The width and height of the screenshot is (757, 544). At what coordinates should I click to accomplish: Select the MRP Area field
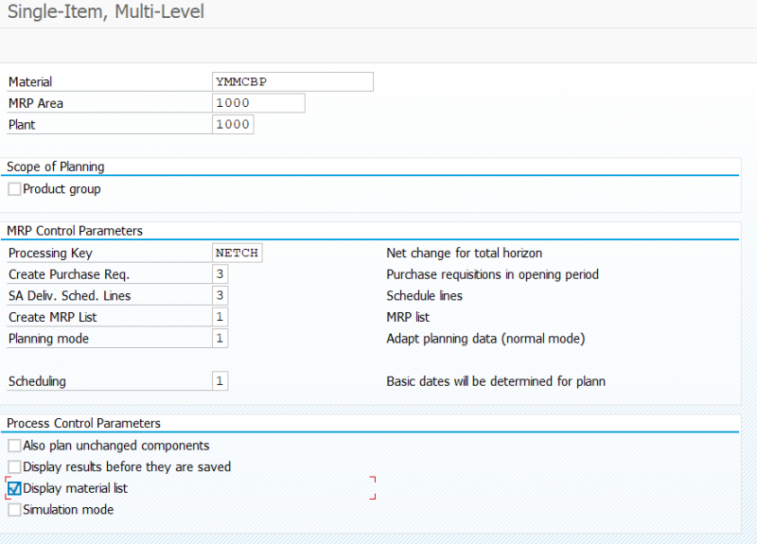point(258,103)
